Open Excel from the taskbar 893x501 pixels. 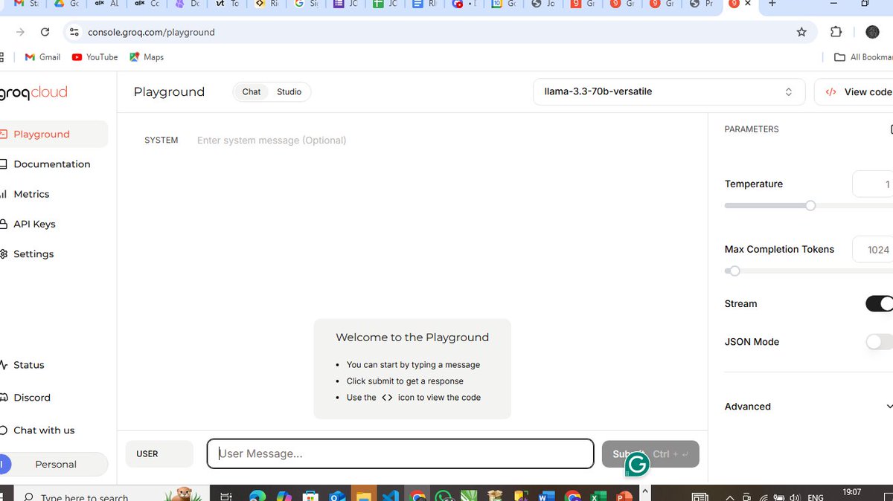pos(597,496)
